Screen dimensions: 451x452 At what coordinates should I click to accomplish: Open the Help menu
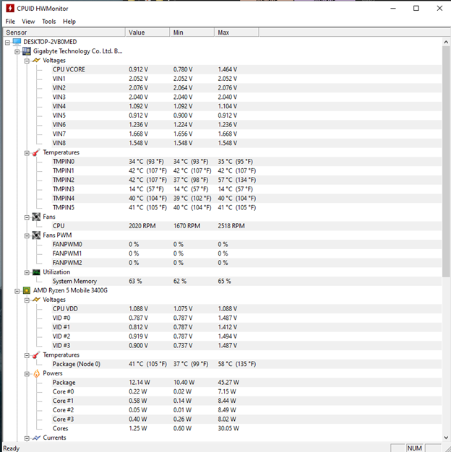point(69,22)
